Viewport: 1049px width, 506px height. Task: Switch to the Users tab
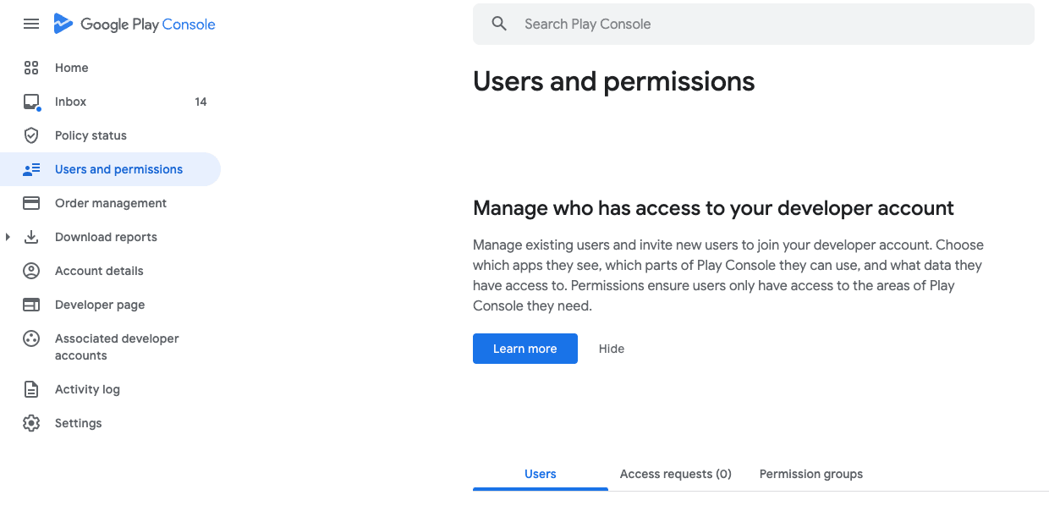541,474
